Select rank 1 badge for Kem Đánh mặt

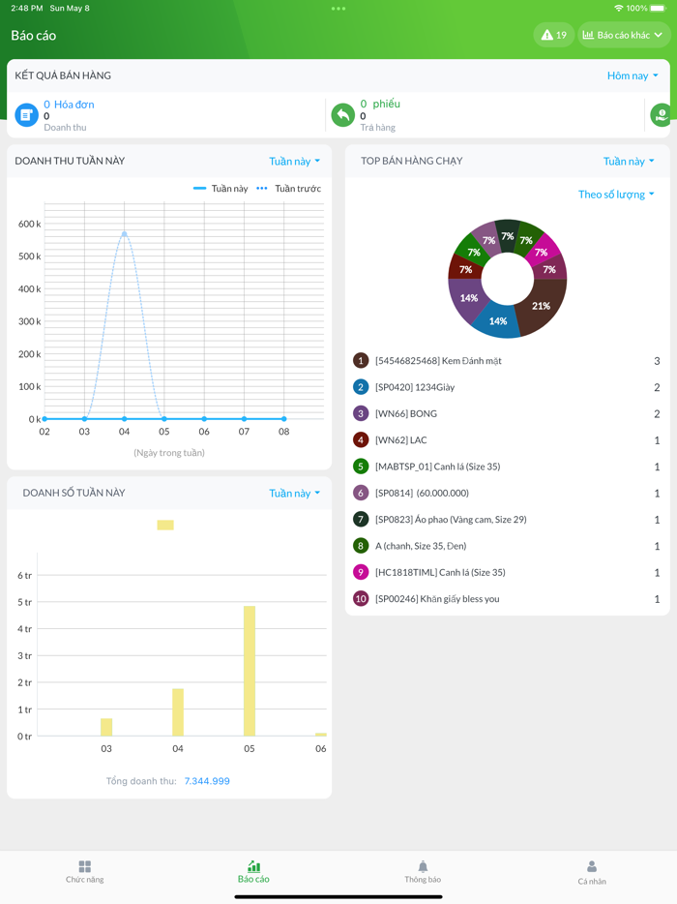tap(361, 361)
